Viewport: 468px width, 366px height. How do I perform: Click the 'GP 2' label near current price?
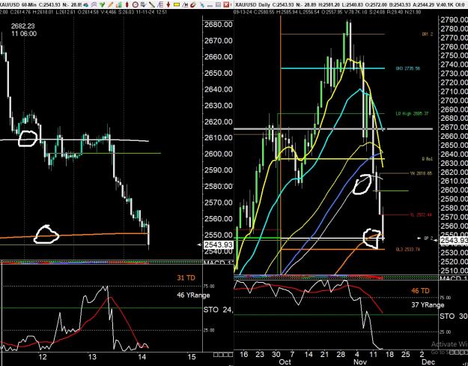coord(428,238)
